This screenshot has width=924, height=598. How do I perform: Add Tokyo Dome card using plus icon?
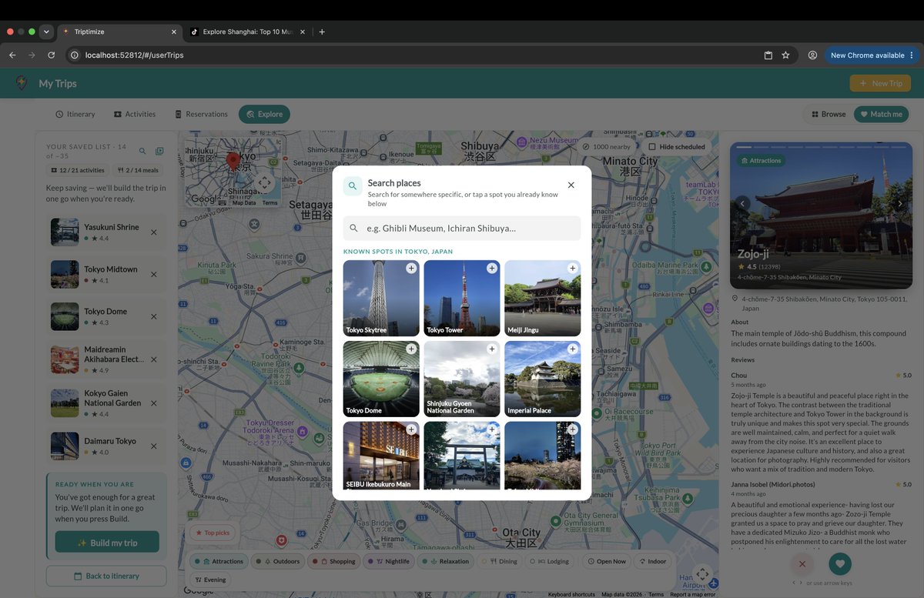tap(411, 349)
